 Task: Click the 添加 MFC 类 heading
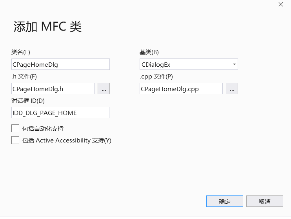[48, 27]
